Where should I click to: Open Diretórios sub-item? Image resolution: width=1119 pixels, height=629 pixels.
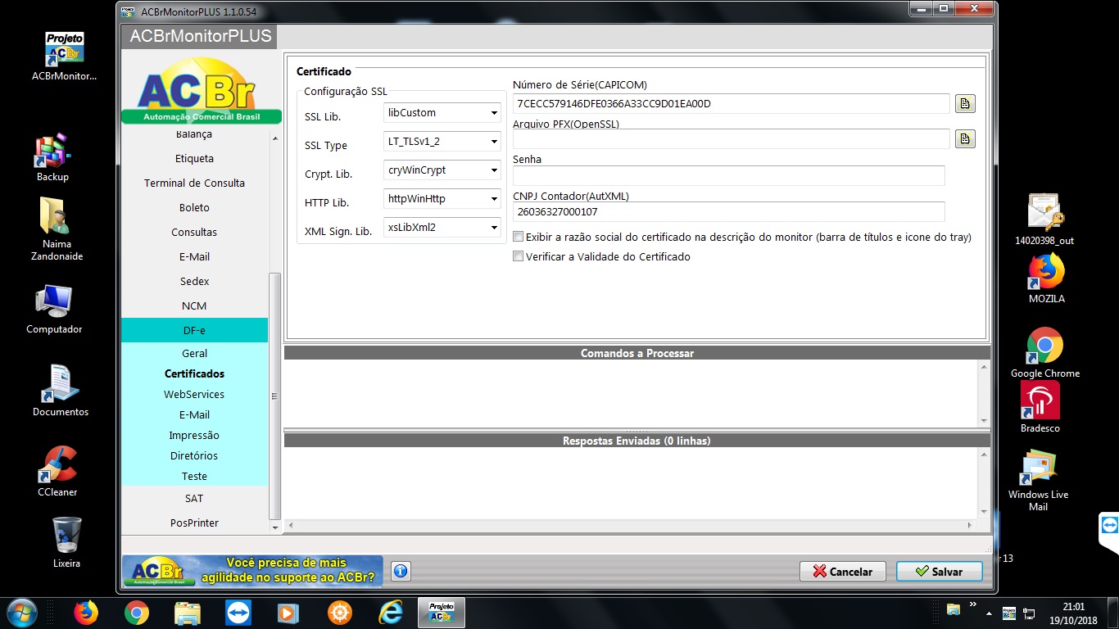[194, 455]
